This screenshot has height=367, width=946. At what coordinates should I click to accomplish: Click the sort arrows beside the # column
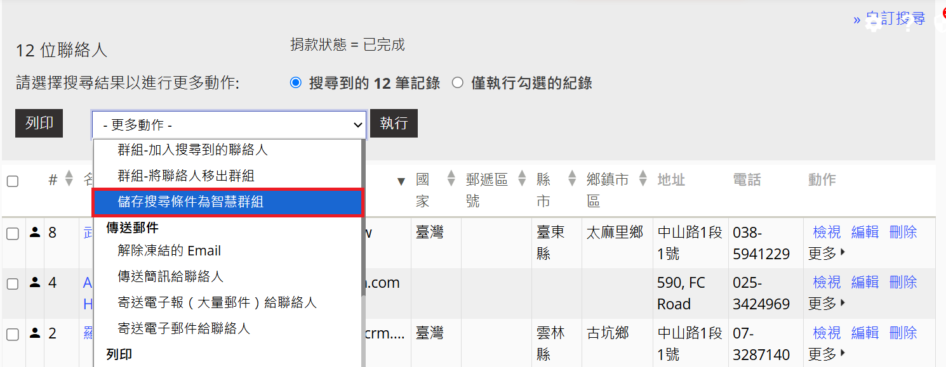point(69,179)
